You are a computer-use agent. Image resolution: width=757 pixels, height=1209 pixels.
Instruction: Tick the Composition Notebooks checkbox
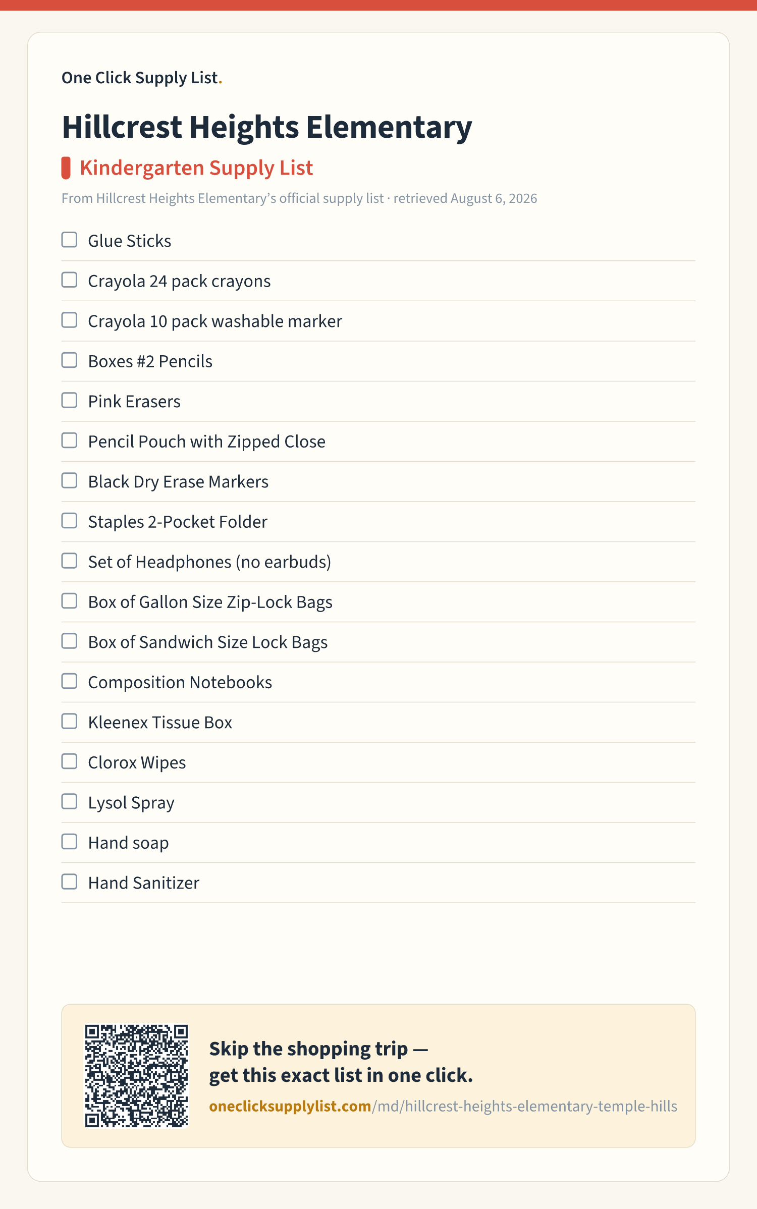coord(69,681)
